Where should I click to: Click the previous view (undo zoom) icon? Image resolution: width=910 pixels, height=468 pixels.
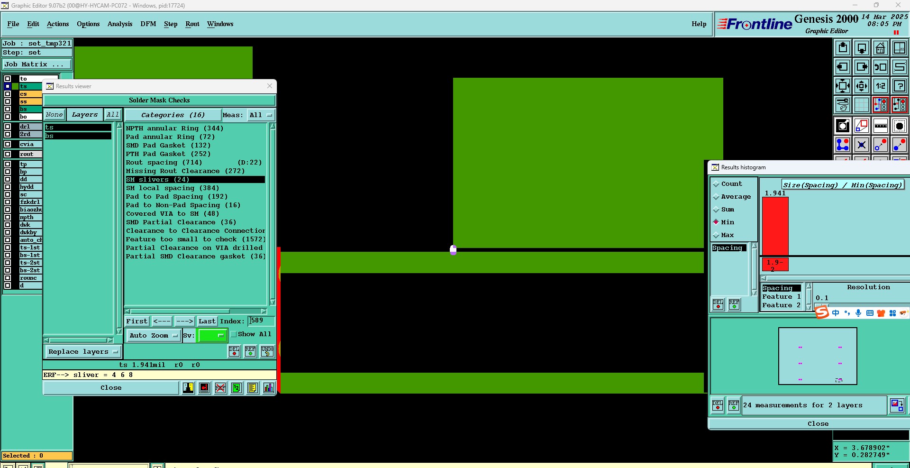click(881, 67)
